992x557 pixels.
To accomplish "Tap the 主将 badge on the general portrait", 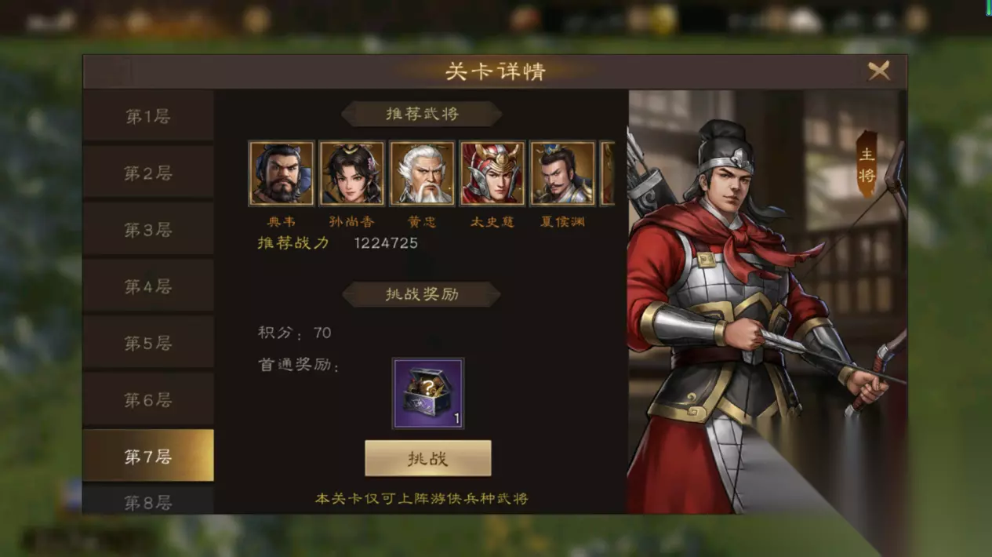I will coord(867,165).
